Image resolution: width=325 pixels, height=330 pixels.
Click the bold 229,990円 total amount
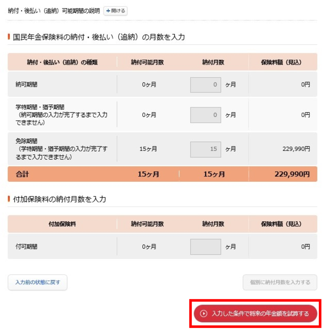(x=292, y=174)
